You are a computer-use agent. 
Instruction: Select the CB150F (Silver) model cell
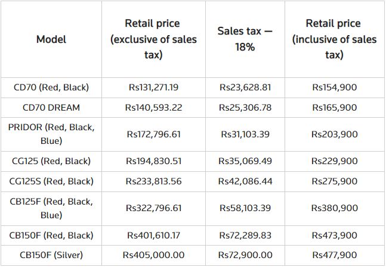pos(51,255)
